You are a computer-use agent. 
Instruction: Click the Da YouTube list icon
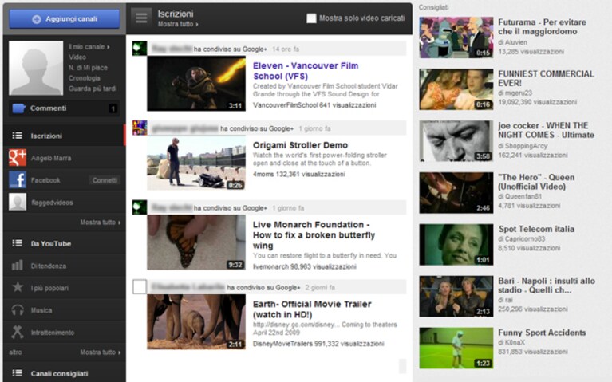(x=18, y=243)
